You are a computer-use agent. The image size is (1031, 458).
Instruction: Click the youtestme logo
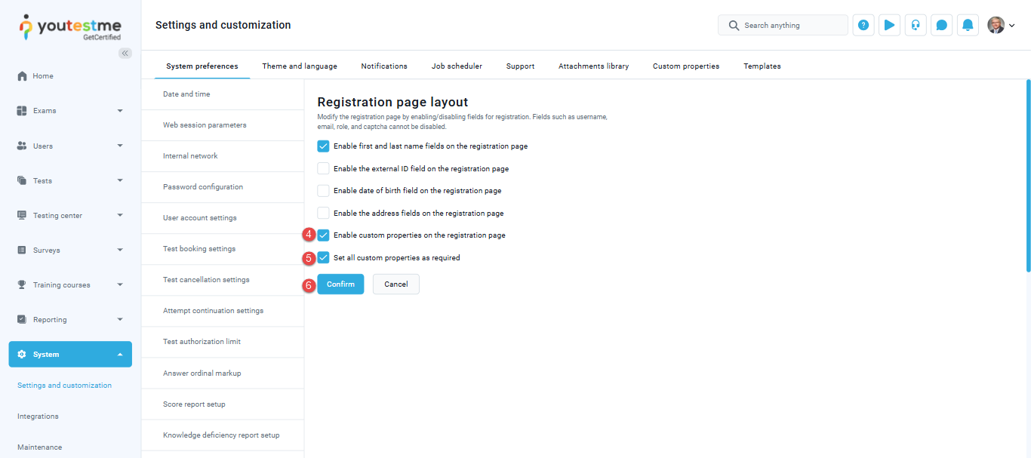click(x=69, y=26)
